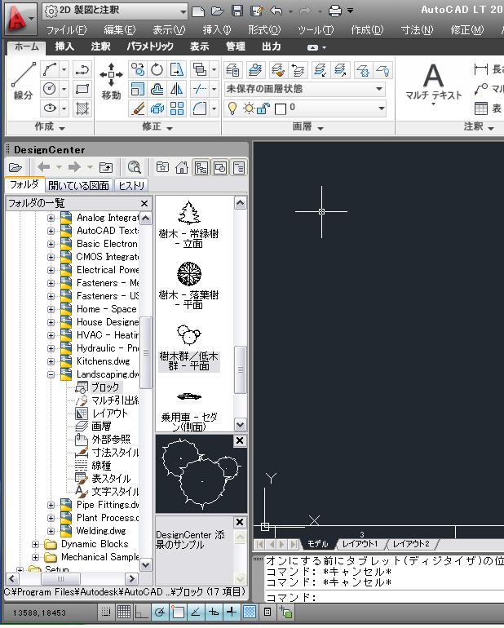Viewport: 504px width, 628px height.
Task: Expand the 修正 panel dropdown
Action: coord(157,127)
